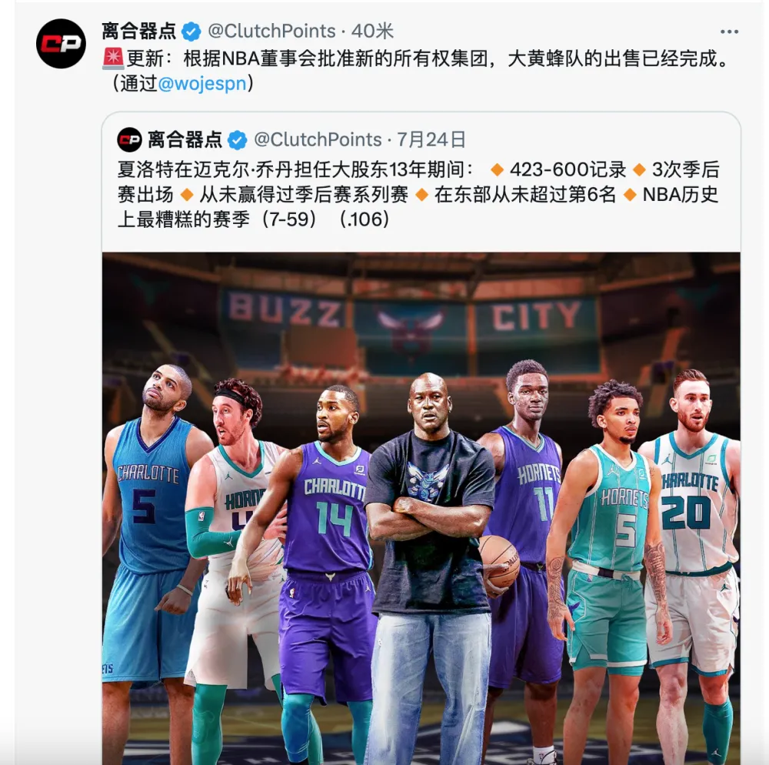Open the ClutchPoints profile avatar beside the main tweet
Image resolution: width=769 pixels, height=765 pixels.
(x=61, y=44)
